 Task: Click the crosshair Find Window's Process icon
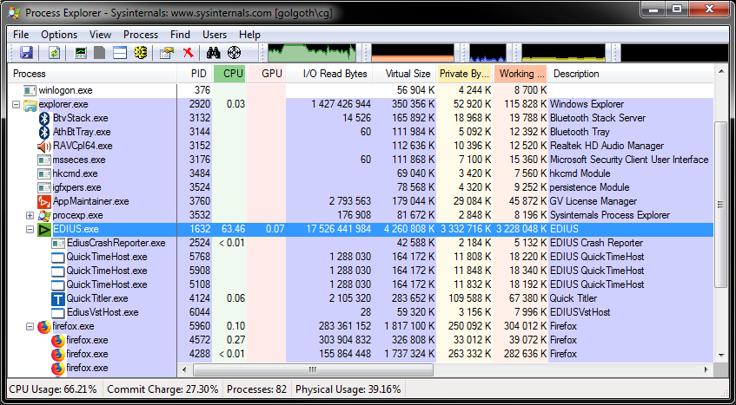tap(235, 52)
